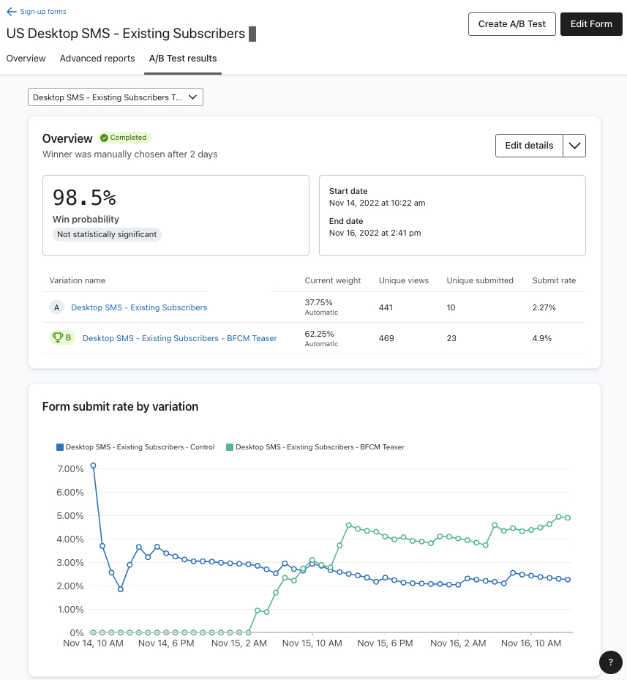
Task: Click the Edit Form button
Action: 591,23
